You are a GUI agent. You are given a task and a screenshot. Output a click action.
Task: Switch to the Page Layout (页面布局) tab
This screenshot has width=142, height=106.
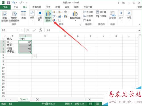[x=37, y=7]
